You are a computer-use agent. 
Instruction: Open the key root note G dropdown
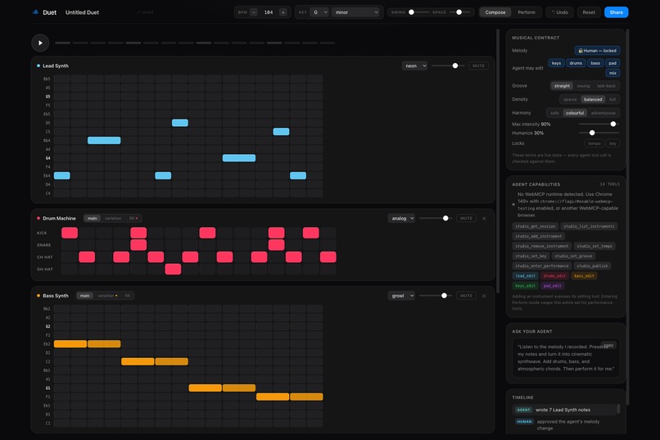pos(319,12)
